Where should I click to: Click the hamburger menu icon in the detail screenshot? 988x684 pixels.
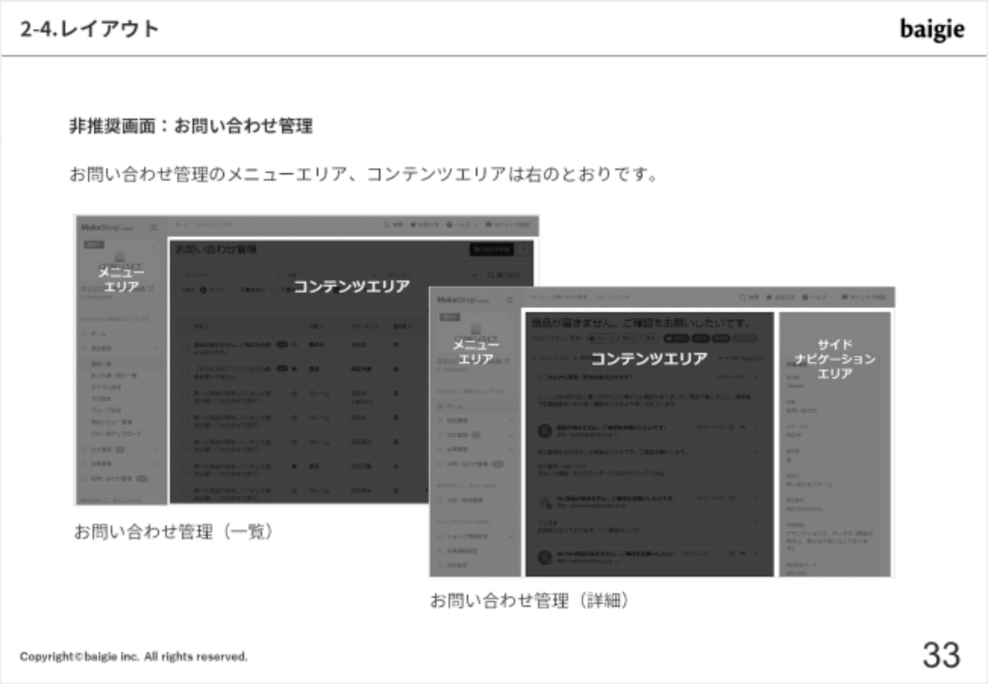tap(510, 300)
